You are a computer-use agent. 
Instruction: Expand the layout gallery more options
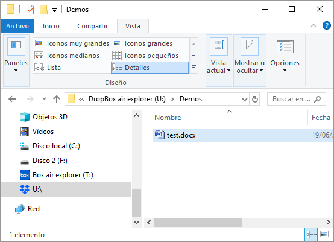coord(194,68)
